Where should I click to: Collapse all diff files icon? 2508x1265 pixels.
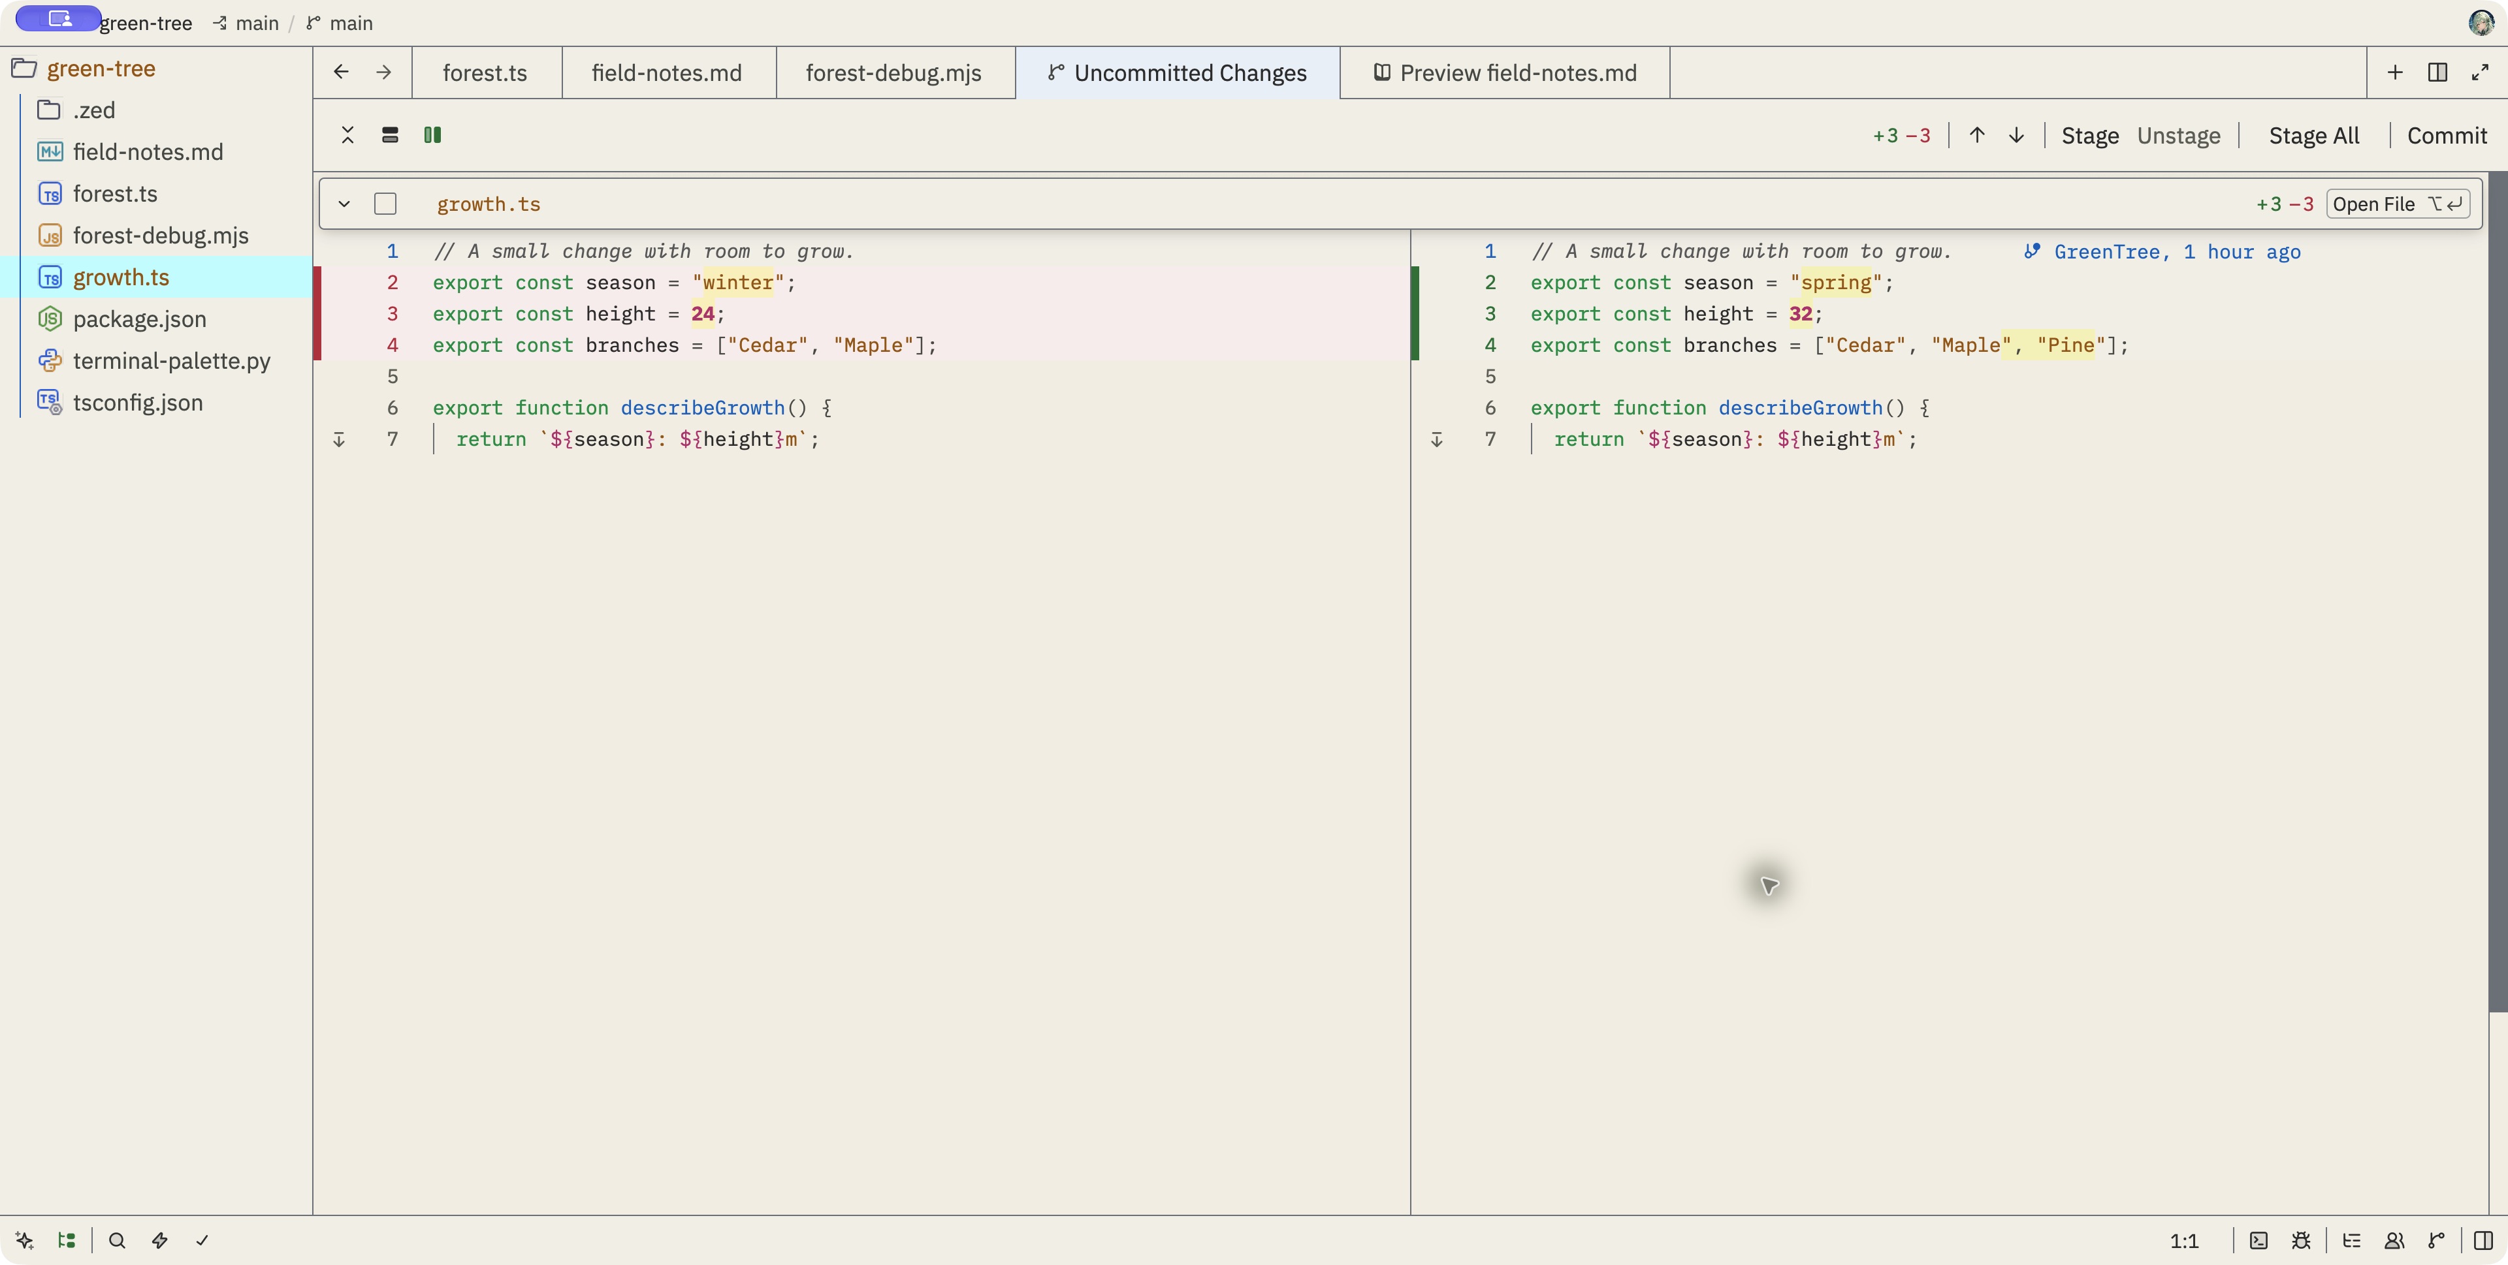click(x=347, y=135)
